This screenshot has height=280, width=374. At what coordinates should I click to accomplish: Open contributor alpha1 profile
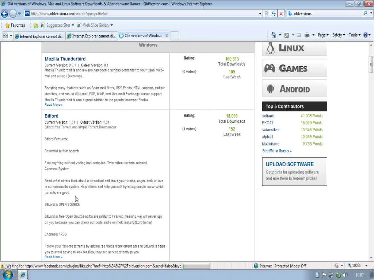click(267, 137)
